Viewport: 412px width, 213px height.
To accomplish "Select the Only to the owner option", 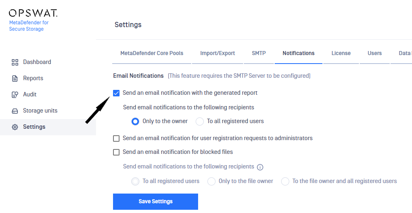I will click(x=135, y=121).
